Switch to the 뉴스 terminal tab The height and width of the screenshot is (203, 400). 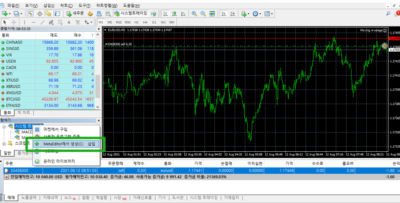(x=70, y=198)
